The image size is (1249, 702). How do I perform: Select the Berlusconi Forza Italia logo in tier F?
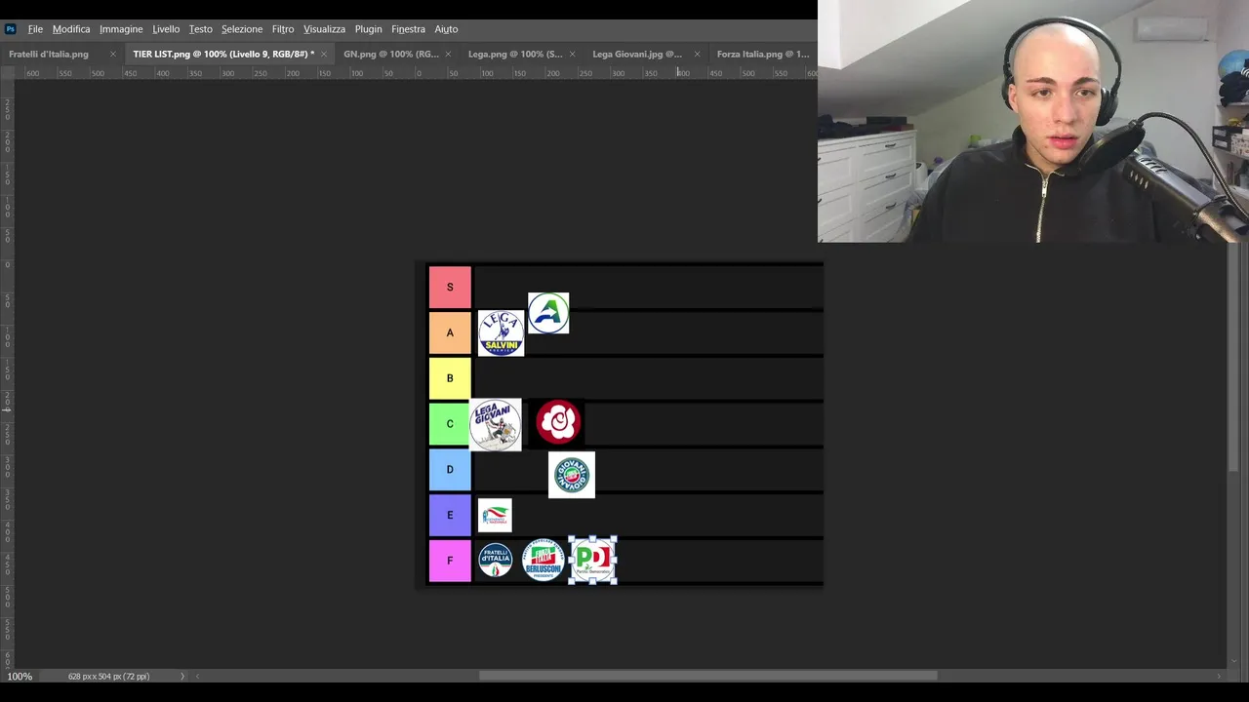[544, 560]
